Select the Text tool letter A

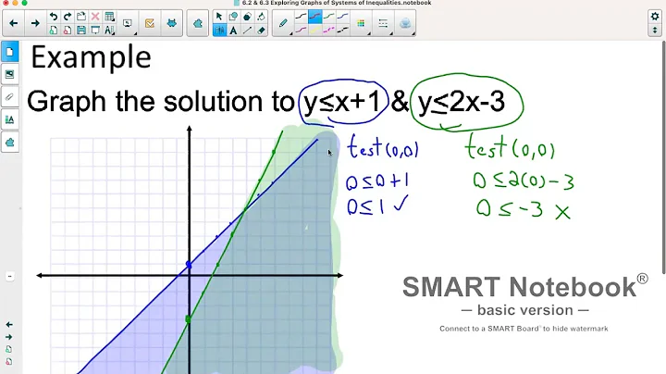click(233, 31)
